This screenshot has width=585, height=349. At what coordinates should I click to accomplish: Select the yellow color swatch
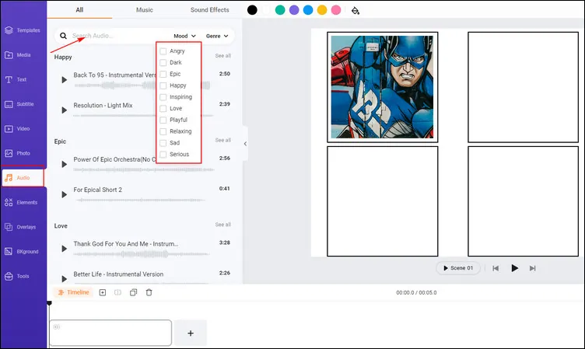click(322, 10)
